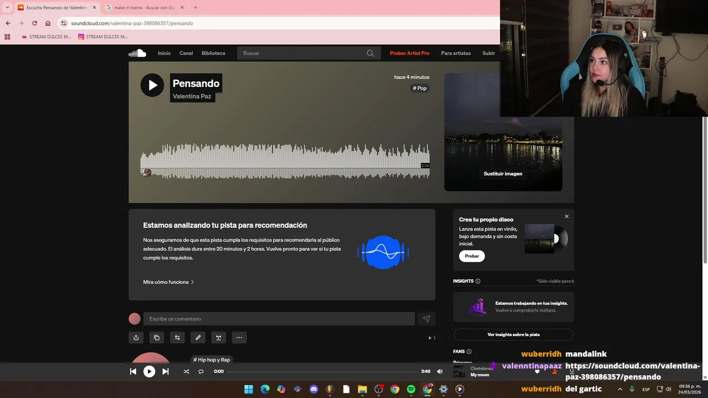Click the Escribe un comentario field

point(279,319)
